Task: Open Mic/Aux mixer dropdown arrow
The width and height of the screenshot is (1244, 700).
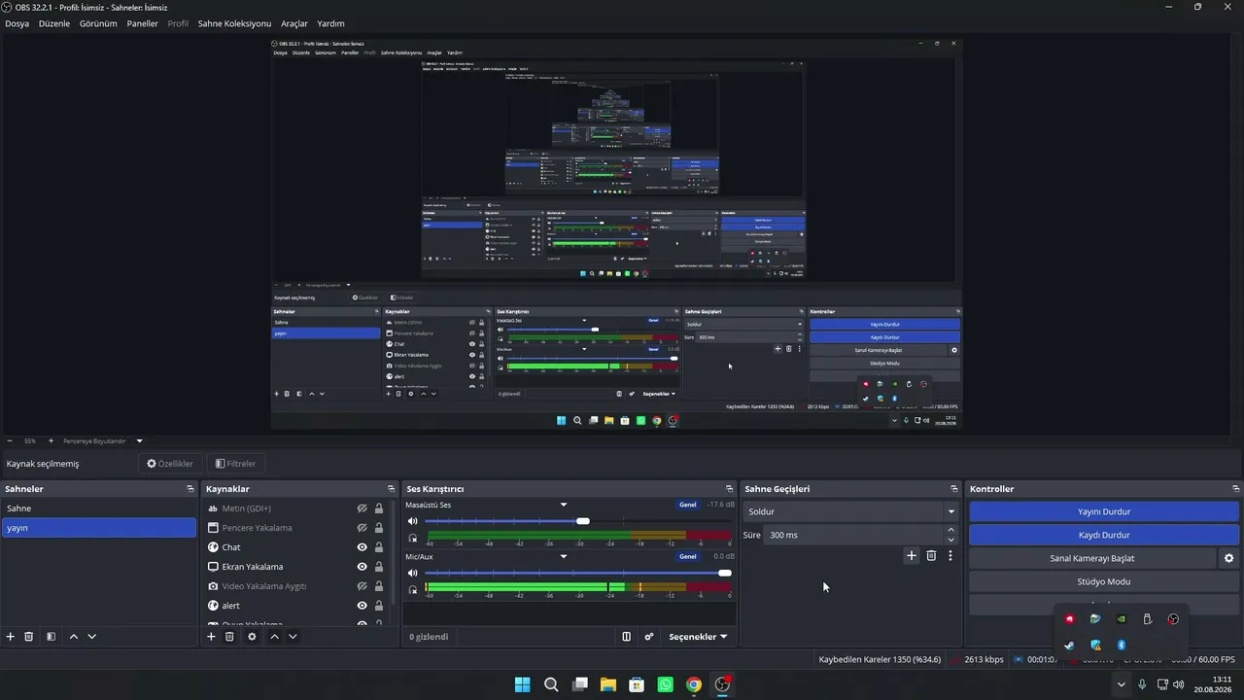Action: [x=564, y=557]
